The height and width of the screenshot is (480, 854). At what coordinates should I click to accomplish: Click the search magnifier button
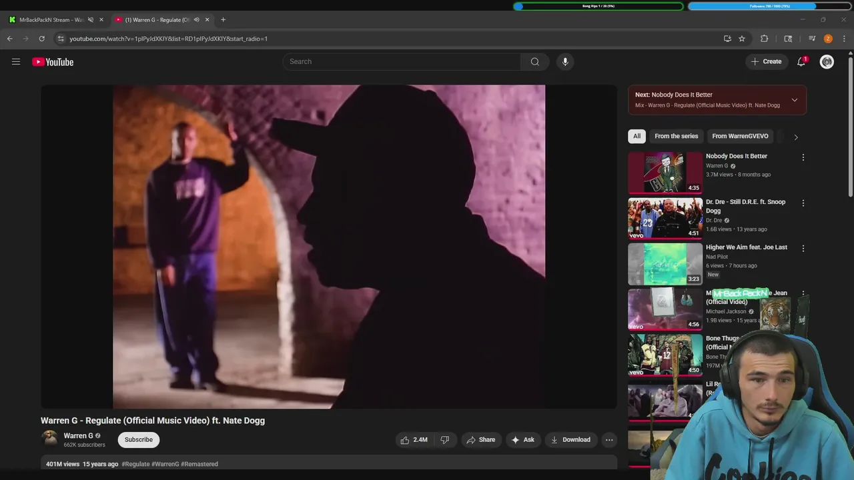pyautogui.click(x=535, y=61)
